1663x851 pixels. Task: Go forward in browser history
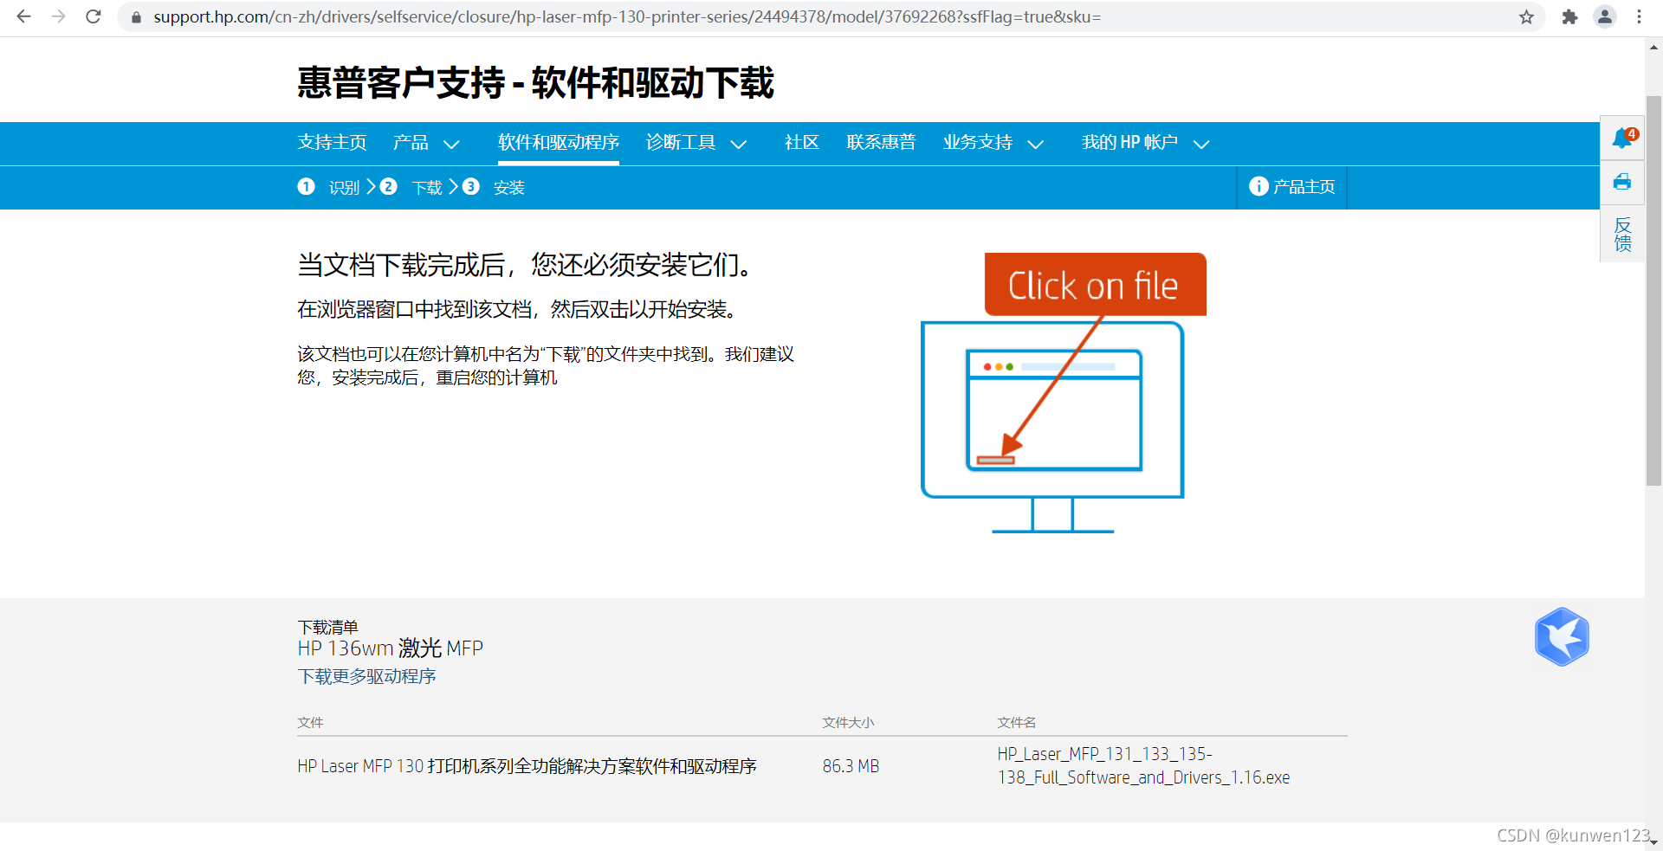[59, 16]
